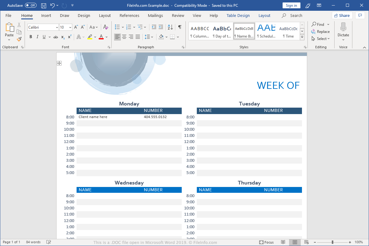Open the Table Design tab
This screenshot has height=246, width=369.
[x=238, y=15]
